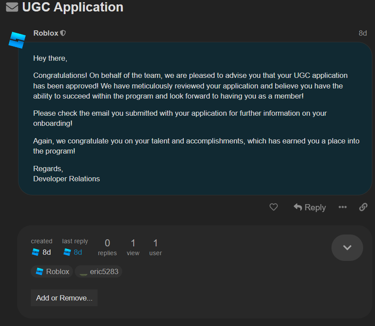Screen dimensions: 375x326
Task: Click the Reply button under the post
Action: point(309,207)
